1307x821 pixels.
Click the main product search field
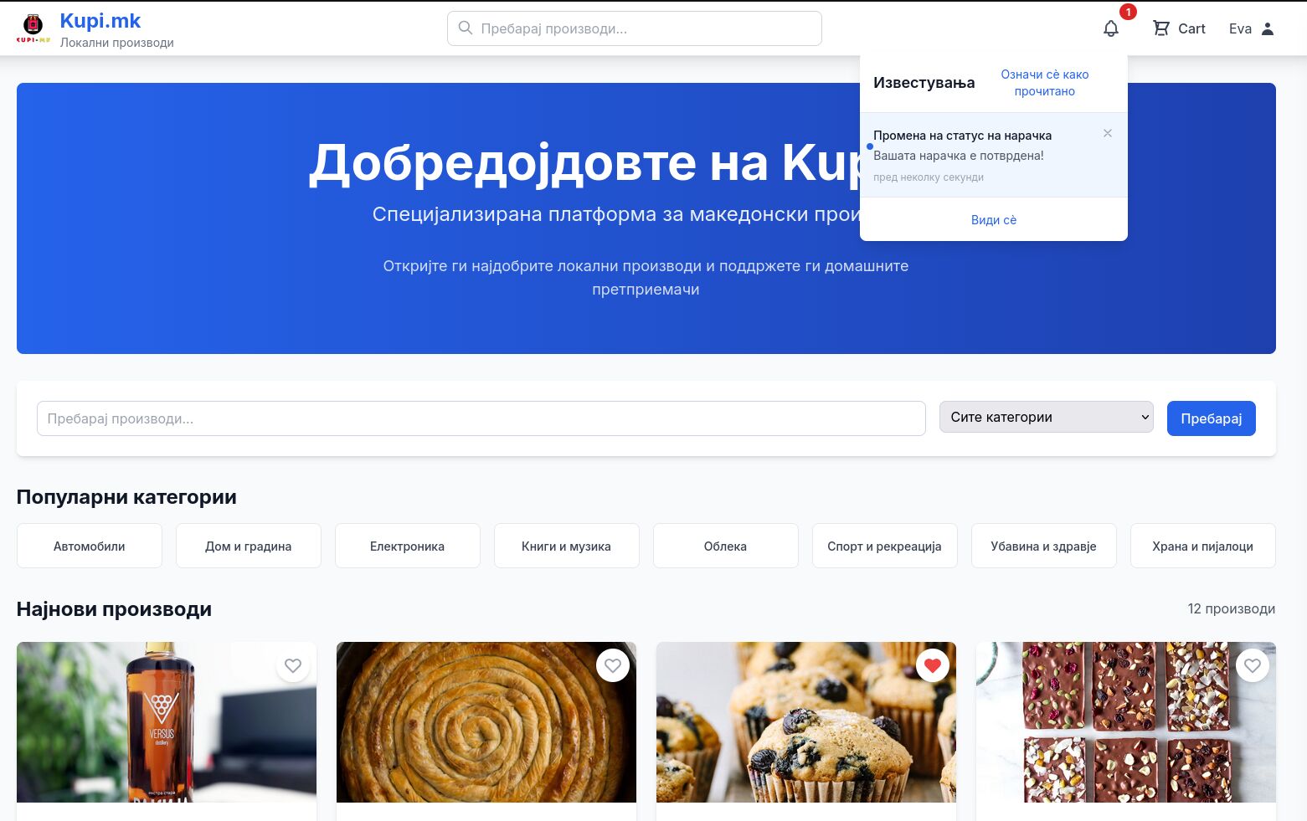click(x=481, y=418)
